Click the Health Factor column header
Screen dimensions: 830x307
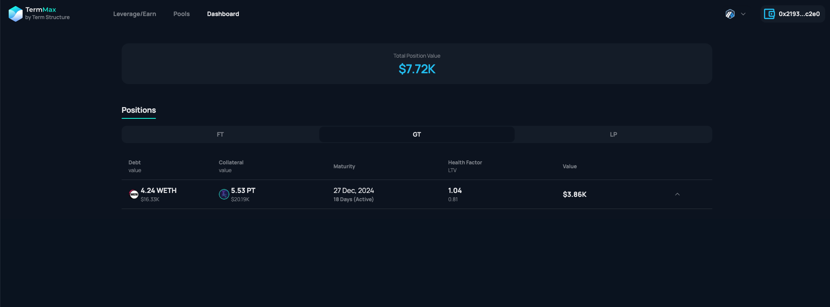coord(465,163)
